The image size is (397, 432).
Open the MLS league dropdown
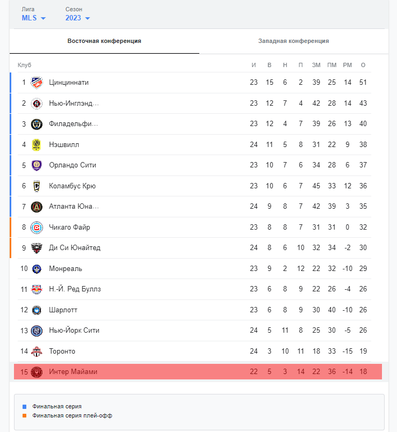33,18
